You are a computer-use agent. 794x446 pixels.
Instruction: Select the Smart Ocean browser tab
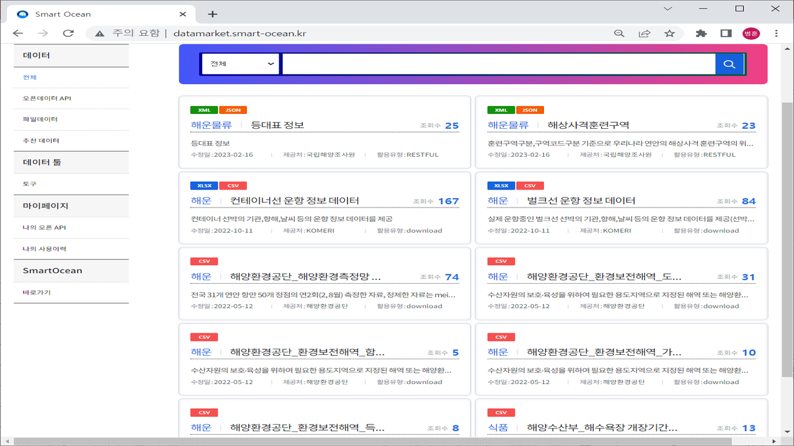pos(99,14)
